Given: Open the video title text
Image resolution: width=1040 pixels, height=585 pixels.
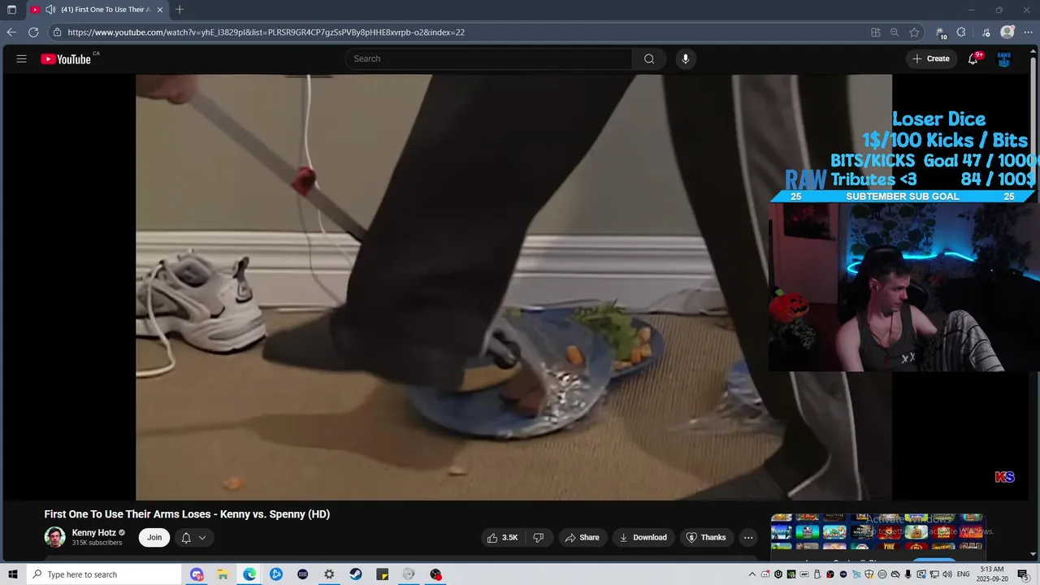Looking at the screenshot, I should [x=187, y=514].
